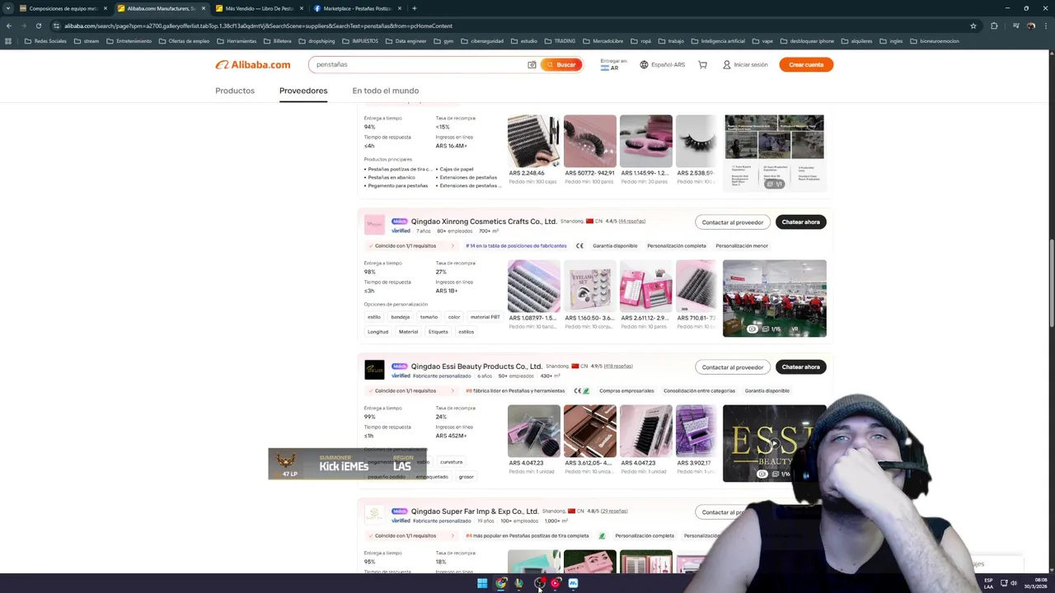
Task: Expand Super Far Coincide con 1/1 requisitos
Action: pos(410,535)
